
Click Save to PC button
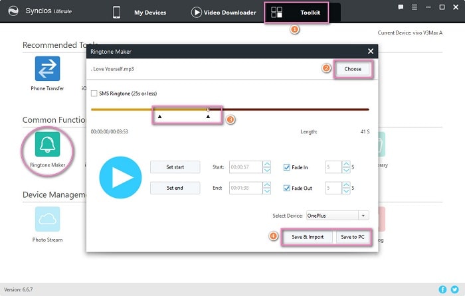point(353,237)
